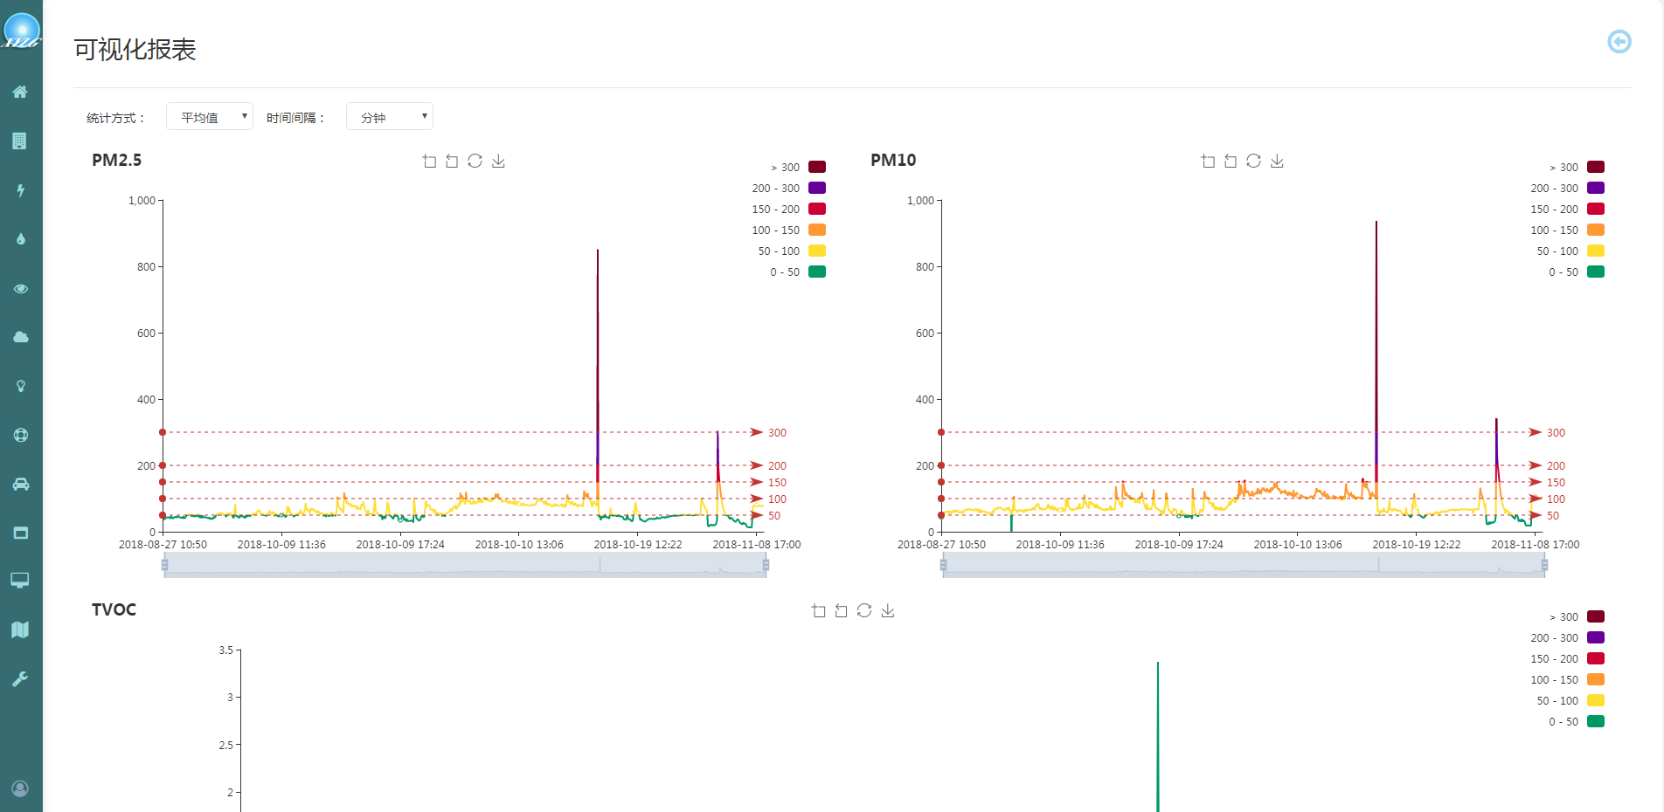The height and width of the screenshot is (812, 1664).
Task: Select the light bulb icon in sidebar
Action: coord(20,386)
